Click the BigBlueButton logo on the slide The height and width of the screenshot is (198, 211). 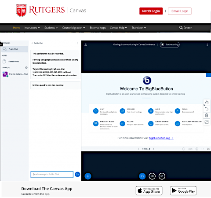147,81
